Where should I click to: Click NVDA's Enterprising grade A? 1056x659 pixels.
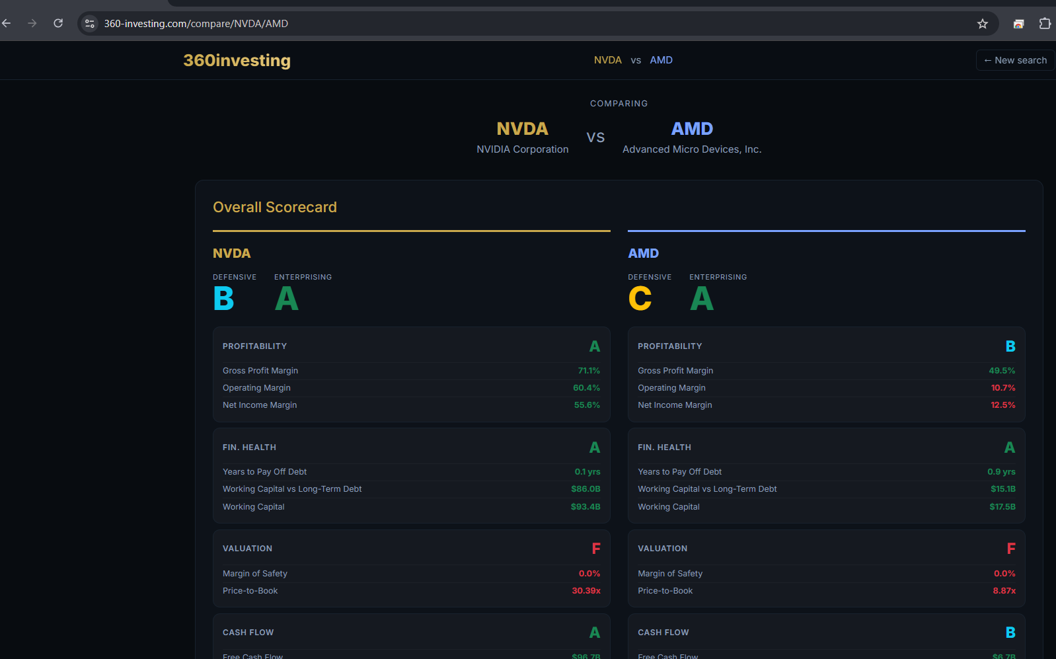pos(286,299)
